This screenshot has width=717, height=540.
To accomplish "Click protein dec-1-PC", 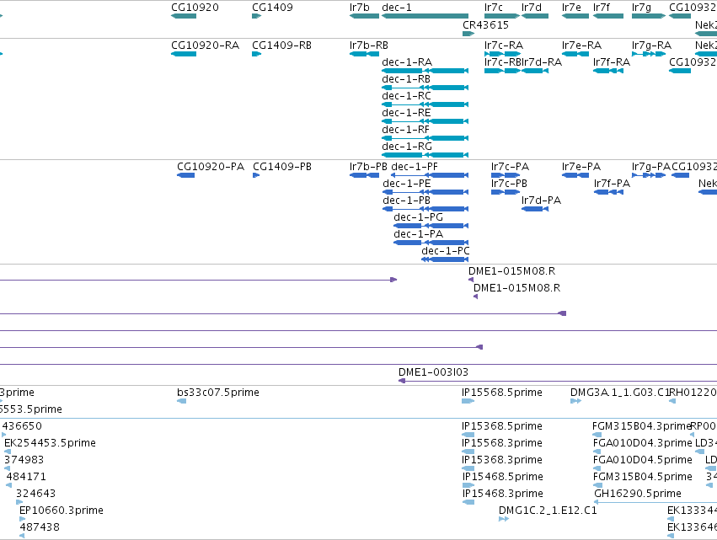I will 445,259.
